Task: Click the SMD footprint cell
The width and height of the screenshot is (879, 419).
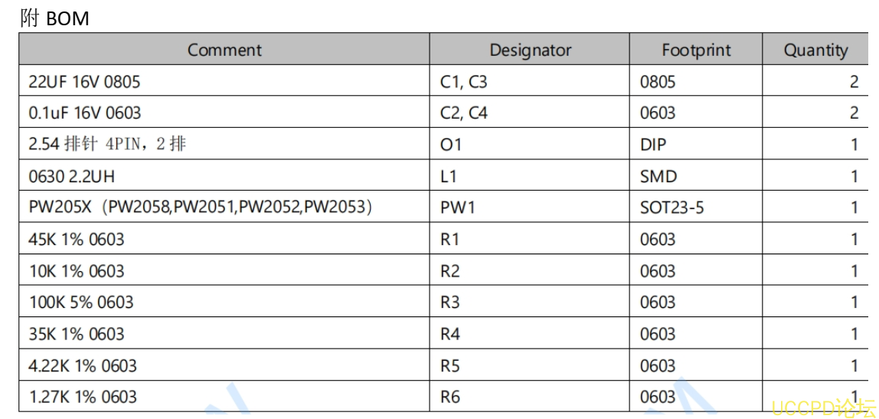Action: 658,176
